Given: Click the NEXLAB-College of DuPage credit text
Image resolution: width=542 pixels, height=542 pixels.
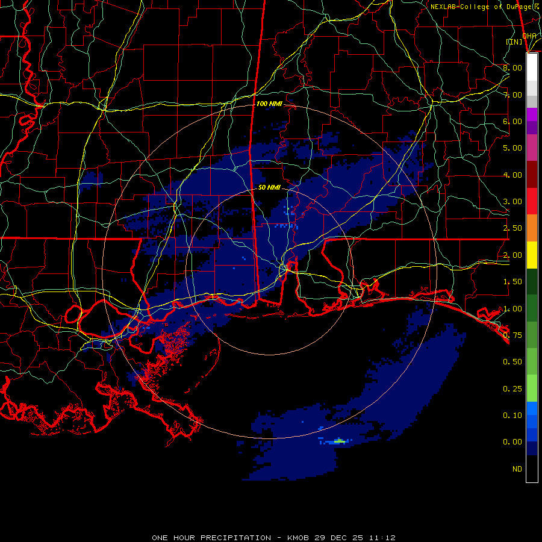Looking at the screenshot, I should 484,7.
